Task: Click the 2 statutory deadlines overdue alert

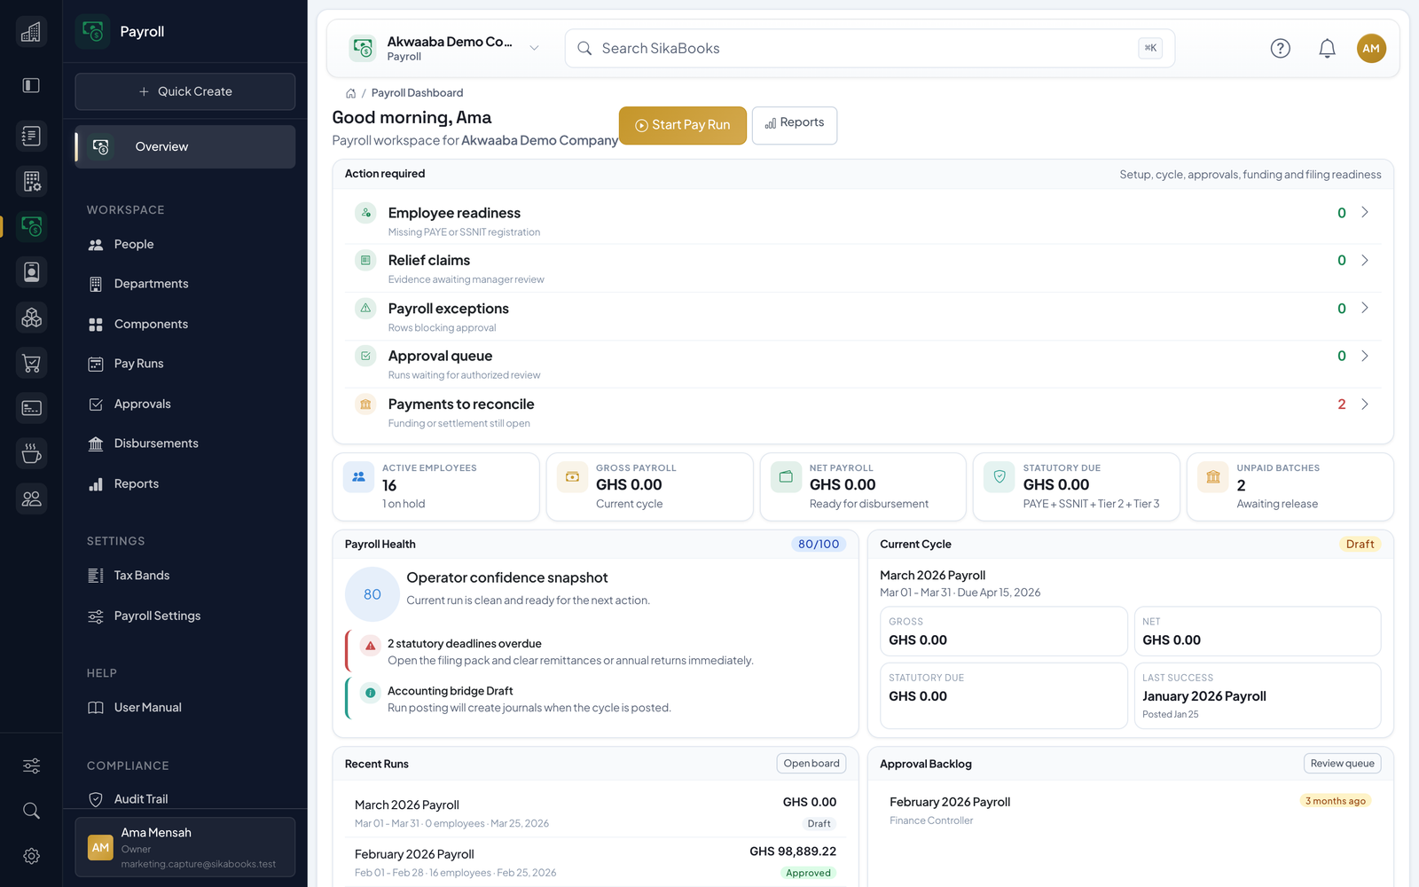Action: click(x=595, y=652)
